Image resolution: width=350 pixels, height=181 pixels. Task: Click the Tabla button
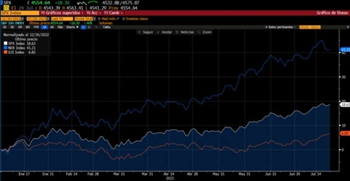106,27
